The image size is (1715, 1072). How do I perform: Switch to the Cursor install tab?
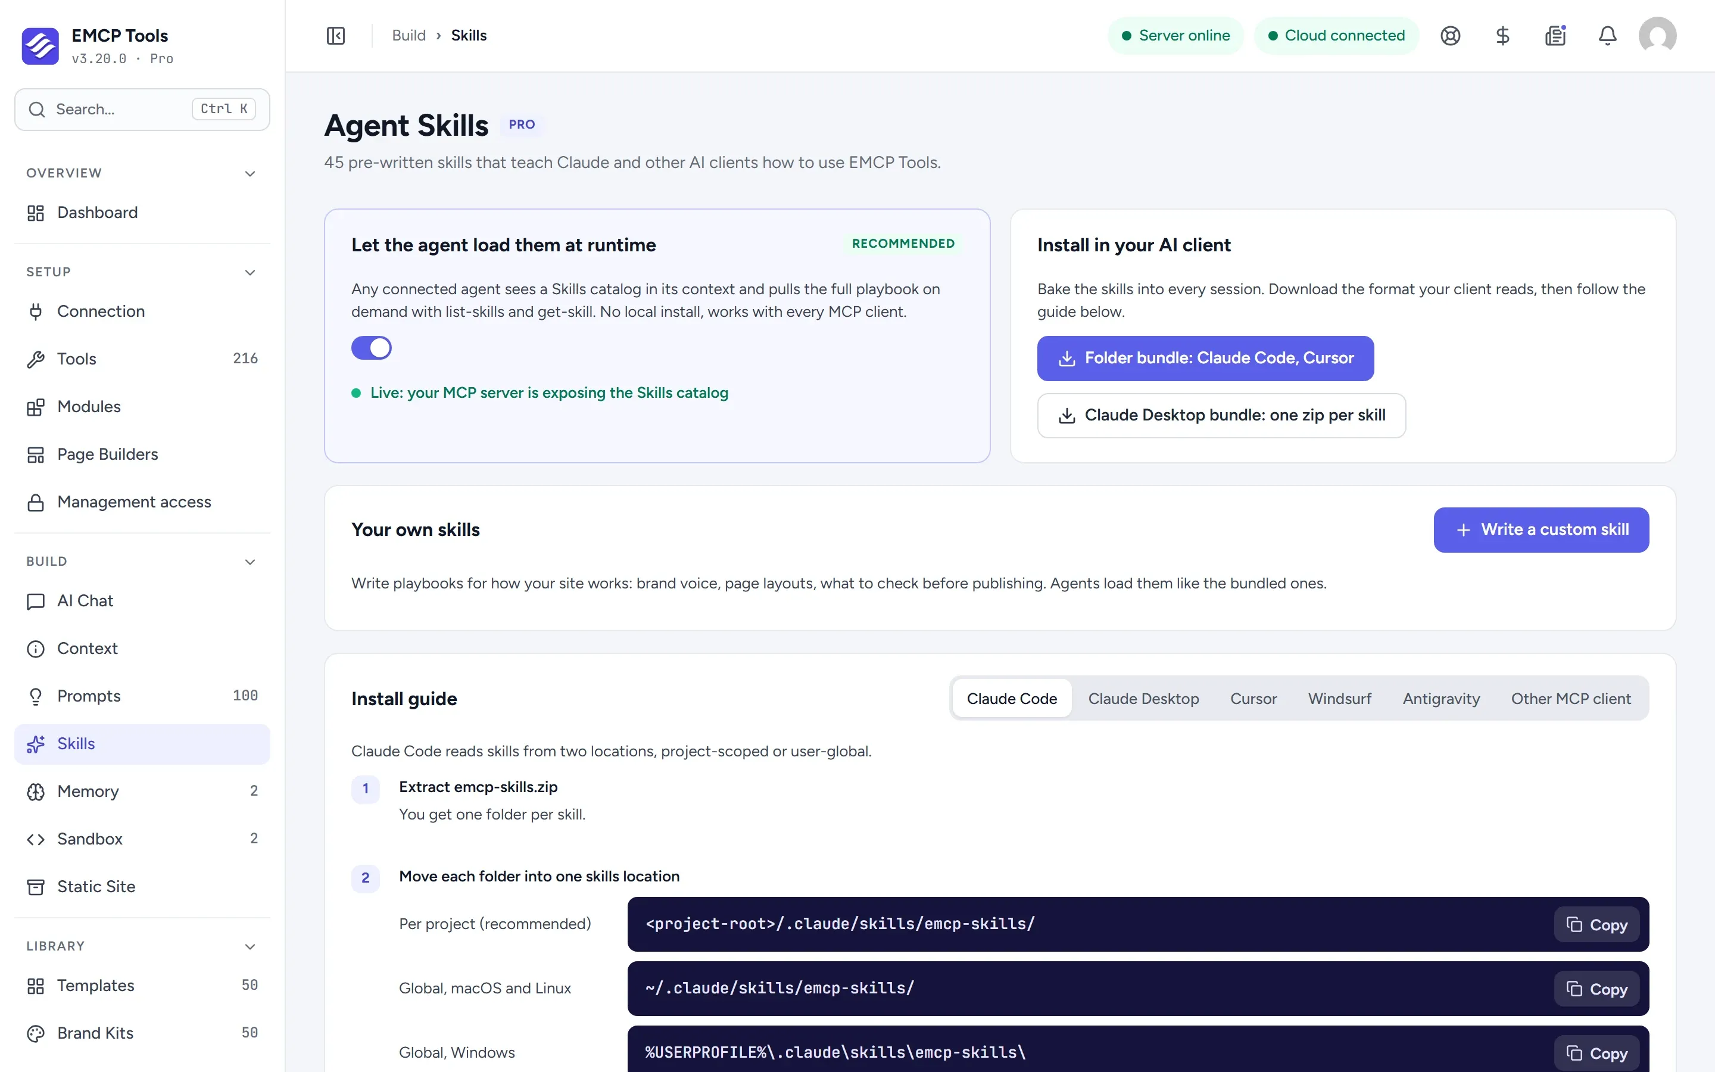(x=1253, y=699)
